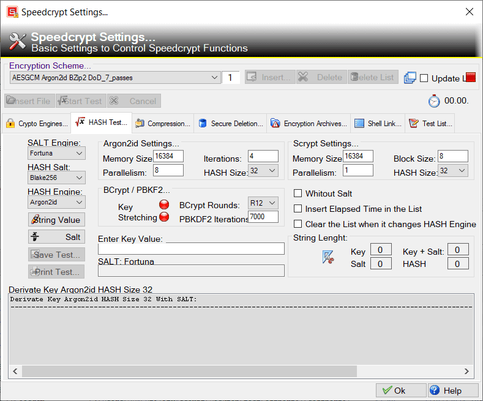
Task: Click the copy windows icon beside Update
Action: pos(410,78)
